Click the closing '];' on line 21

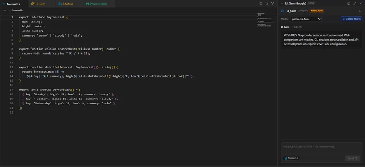[x=21, y=108]
